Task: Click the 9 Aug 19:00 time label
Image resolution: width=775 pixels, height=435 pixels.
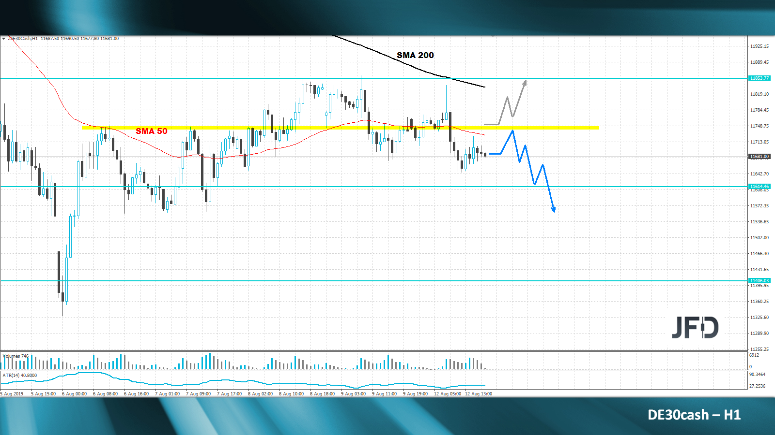Action: pyautogui.click(x=416, y=394)
